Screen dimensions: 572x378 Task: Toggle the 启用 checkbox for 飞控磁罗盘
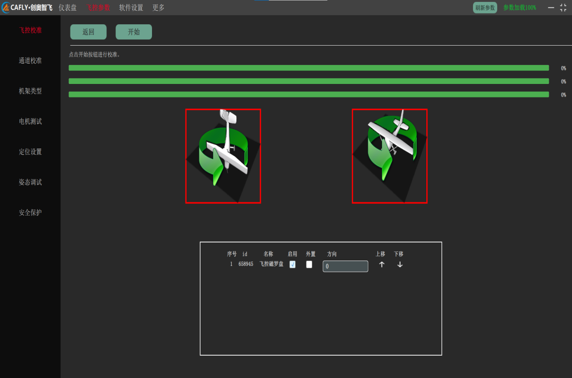point(293,264)
